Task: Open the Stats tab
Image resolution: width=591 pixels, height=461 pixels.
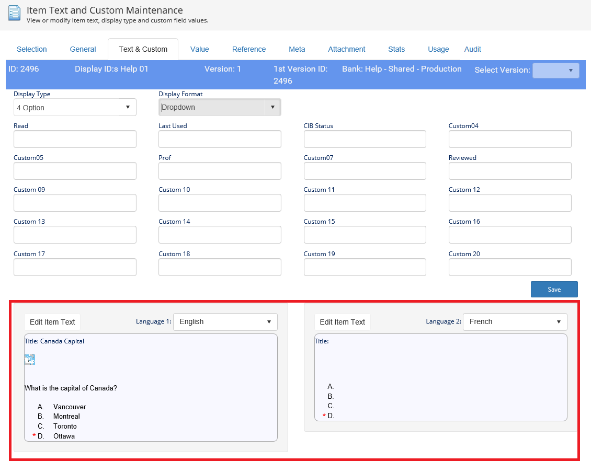Action: (396, 49)
